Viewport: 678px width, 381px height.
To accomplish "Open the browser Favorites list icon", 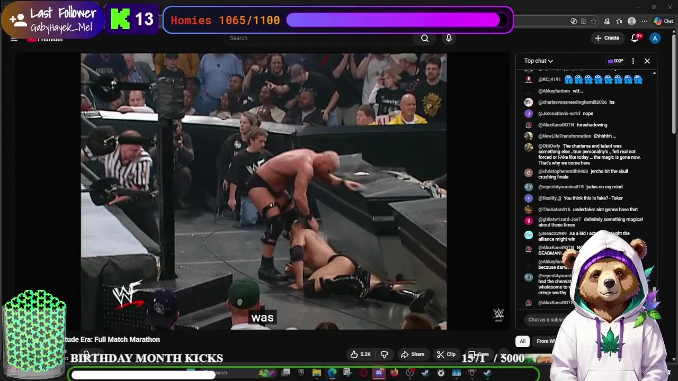I will click(x=619, y=21).
